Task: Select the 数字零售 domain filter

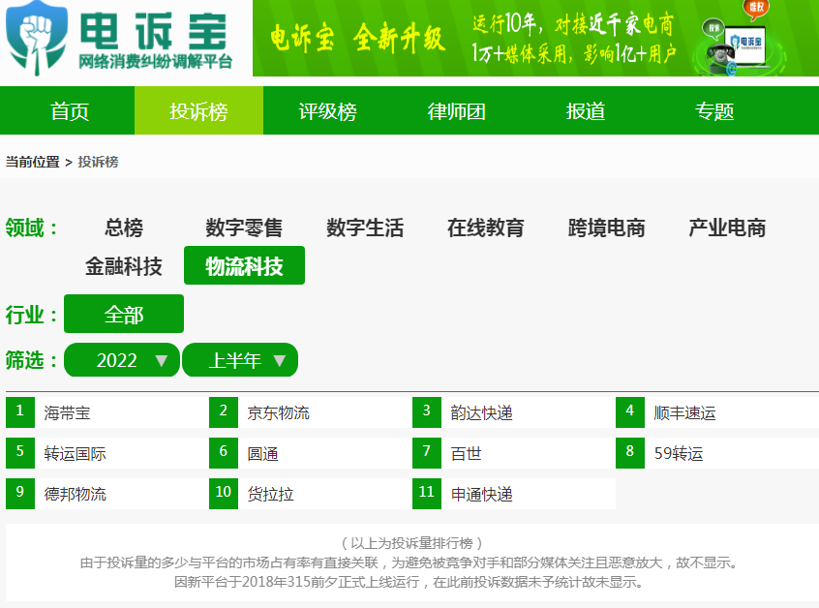Action: coord(244,228)
